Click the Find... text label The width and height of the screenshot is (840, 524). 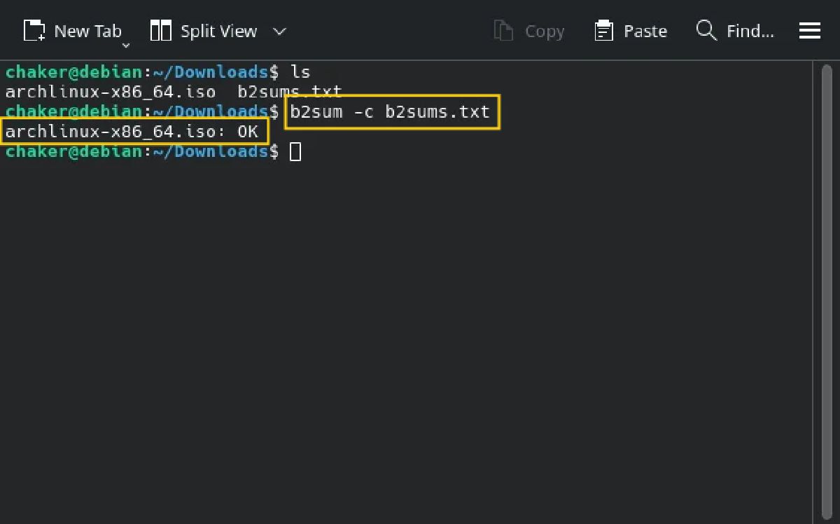[750, 32]
